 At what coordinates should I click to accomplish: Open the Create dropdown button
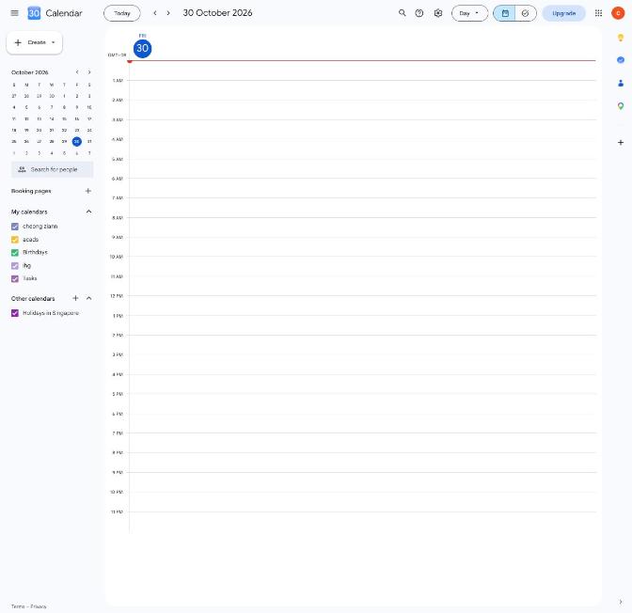(x=35, y=42)
